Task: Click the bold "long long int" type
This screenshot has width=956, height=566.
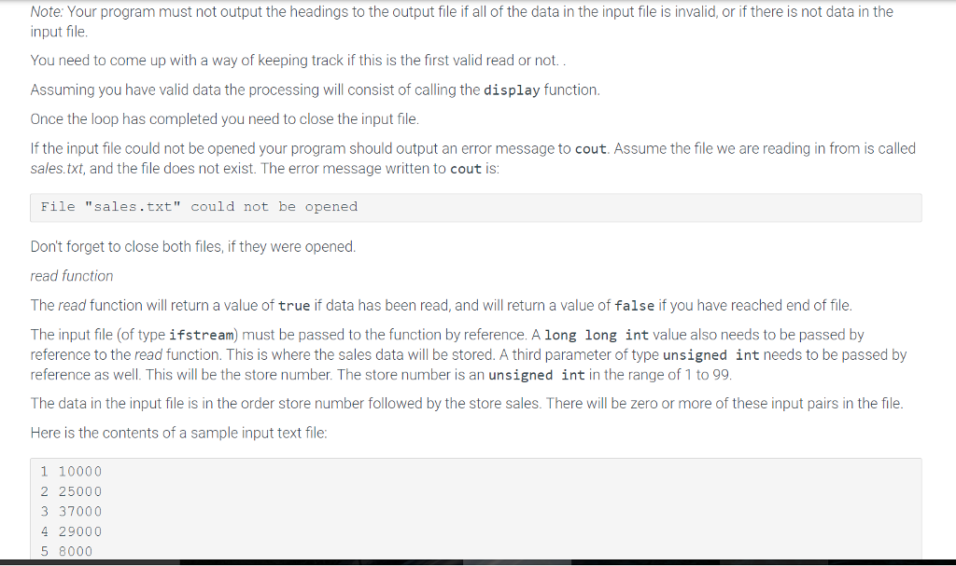Action: (x=597, y=335)
